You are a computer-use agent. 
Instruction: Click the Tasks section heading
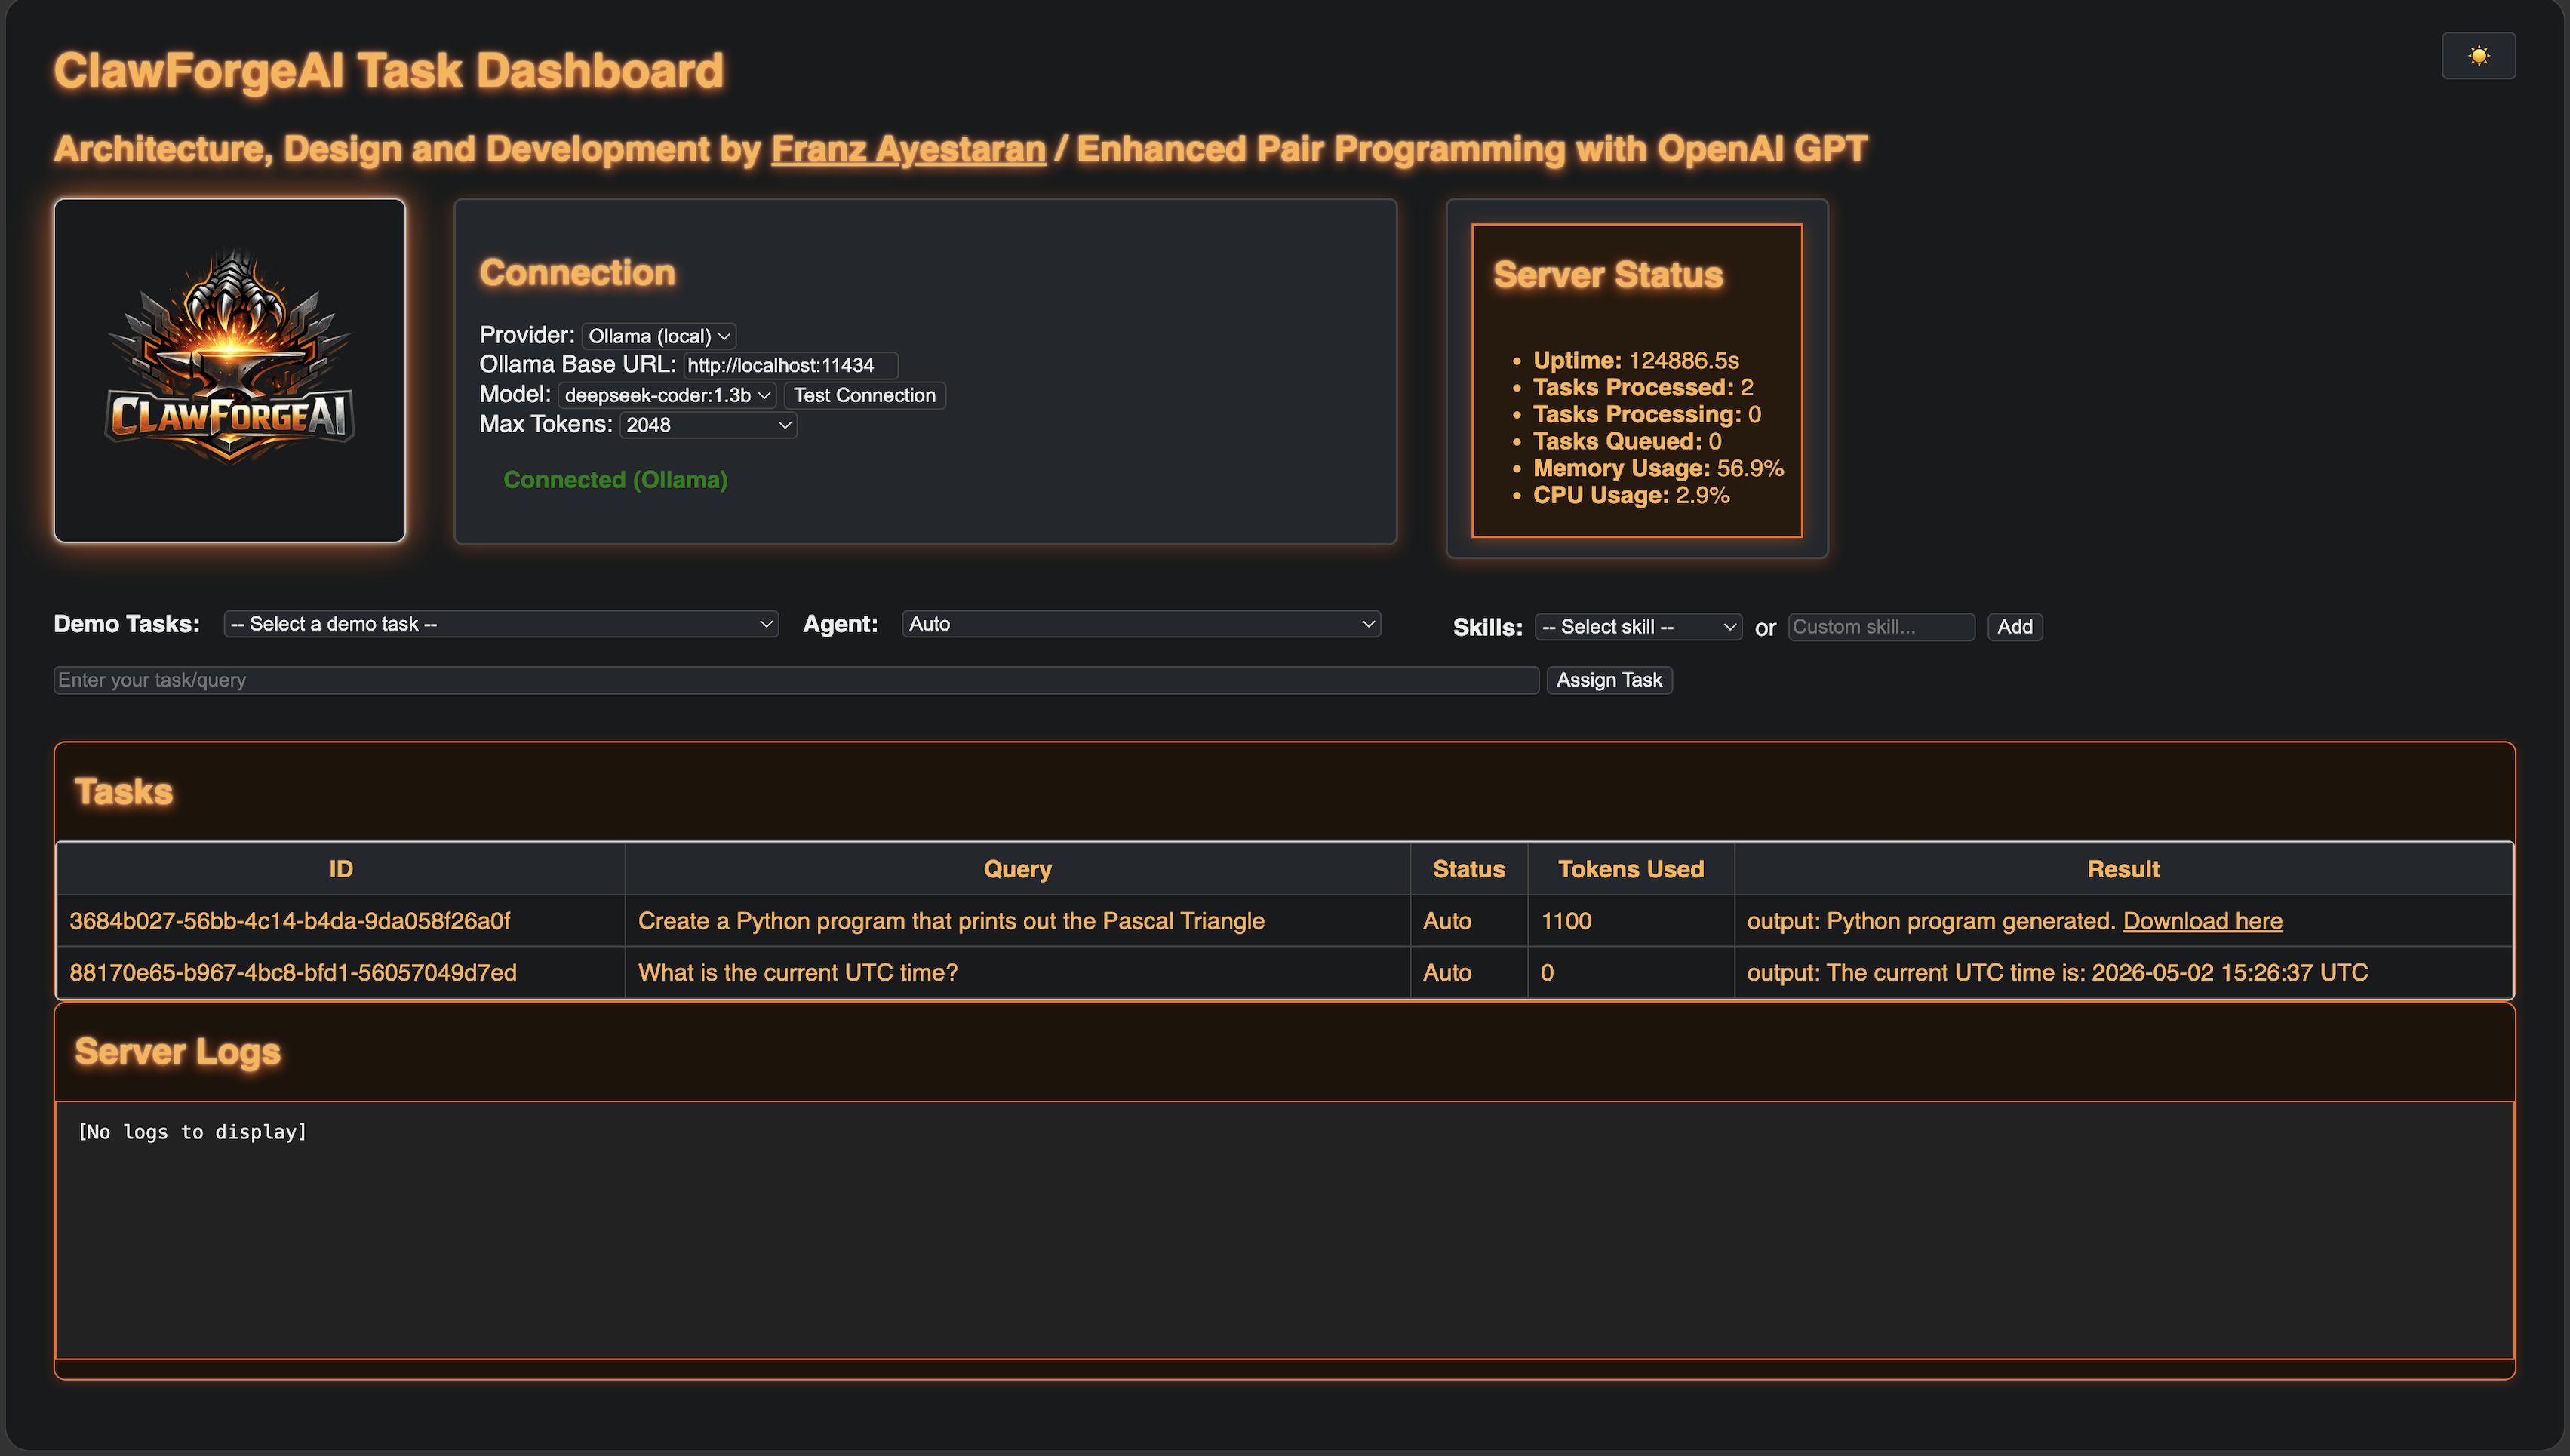tap(124, 792)
